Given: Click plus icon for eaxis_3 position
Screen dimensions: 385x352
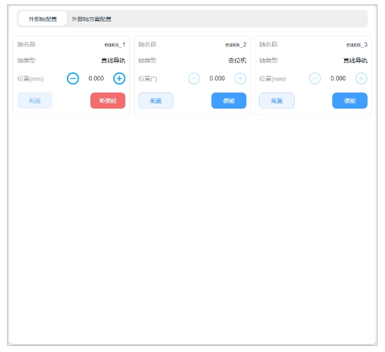Looking at the screenshot, I should click(362, 78).
